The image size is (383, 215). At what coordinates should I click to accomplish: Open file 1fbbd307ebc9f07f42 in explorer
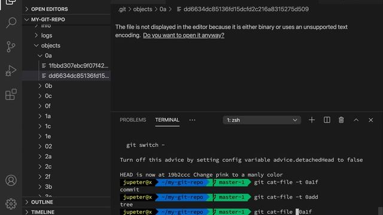pyautogui.click(x=78, y=66)
